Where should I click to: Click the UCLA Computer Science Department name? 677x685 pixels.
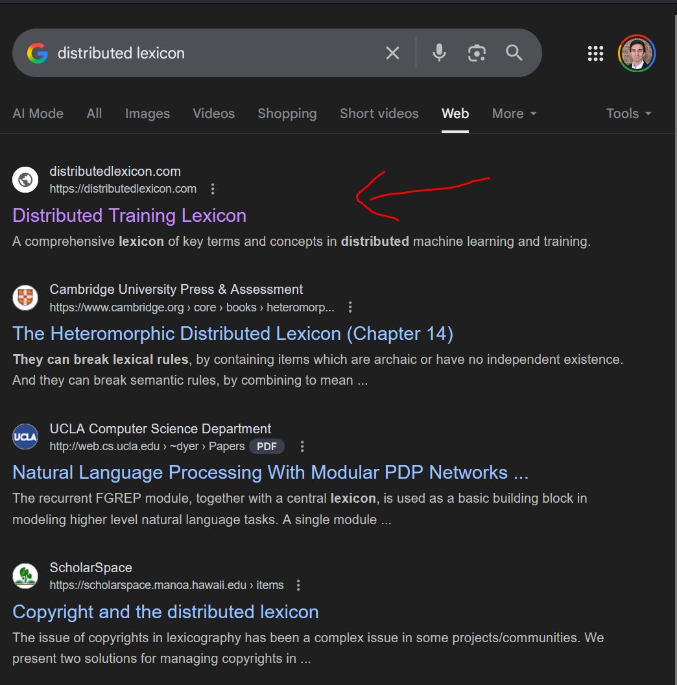tap(160, 429)
